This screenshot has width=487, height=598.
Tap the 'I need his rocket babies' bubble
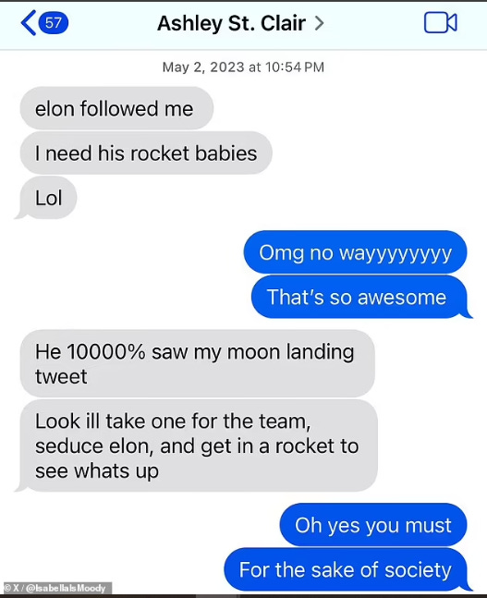[146, 153]
